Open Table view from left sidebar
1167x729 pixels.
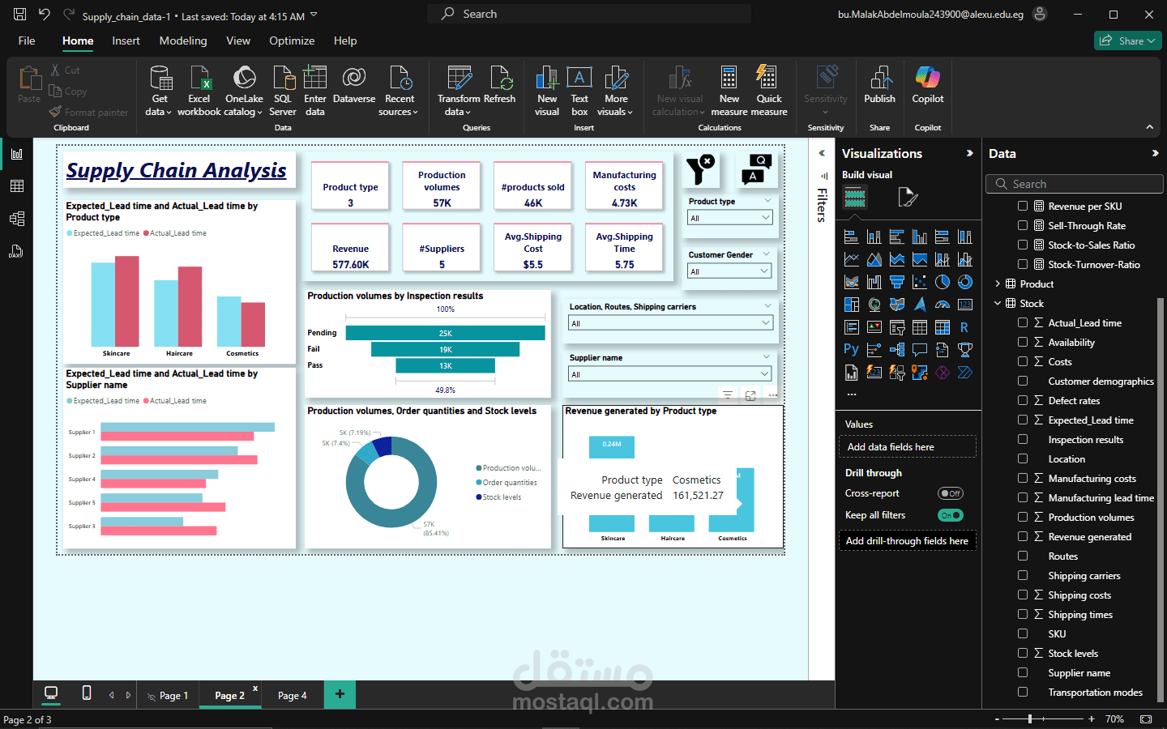(x=16, y=186)
